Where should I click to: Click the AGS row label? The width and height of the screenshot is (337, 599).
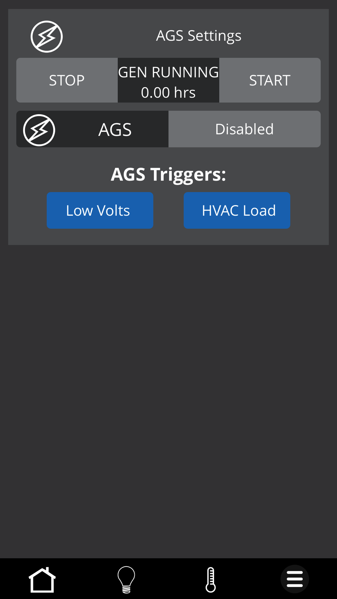[115, 130]
